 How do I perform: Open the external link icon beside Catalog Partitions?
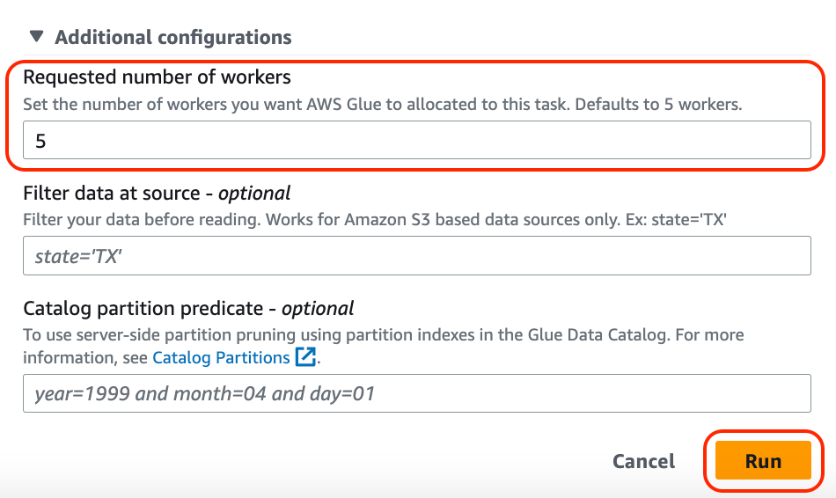[305, 357]
